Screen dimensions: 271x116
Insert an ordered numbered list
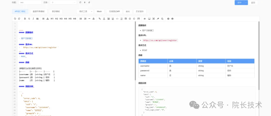(85, 19)
